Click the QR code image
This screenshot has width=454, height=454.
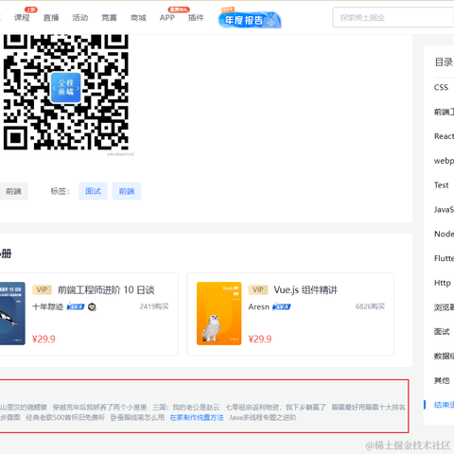(66, 92)
